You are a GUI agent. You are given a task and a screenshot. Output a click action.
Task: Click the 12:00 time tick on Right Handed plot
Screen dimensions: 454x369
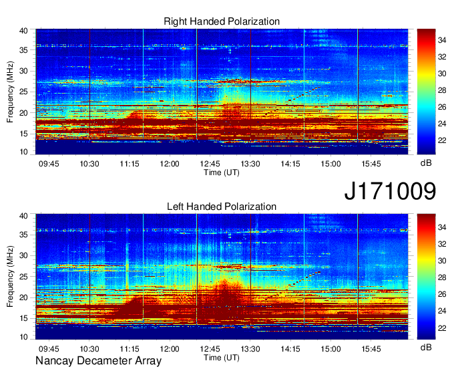[x=170, y=164]
